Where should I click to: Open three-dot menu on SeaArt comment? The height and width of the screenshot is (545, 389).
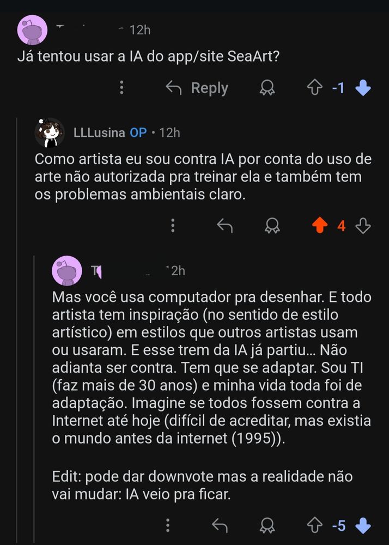pos(121,88)
